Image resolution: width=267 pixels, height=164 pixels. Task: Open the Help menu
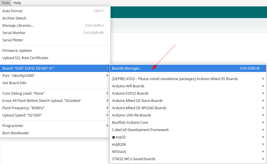17,3
